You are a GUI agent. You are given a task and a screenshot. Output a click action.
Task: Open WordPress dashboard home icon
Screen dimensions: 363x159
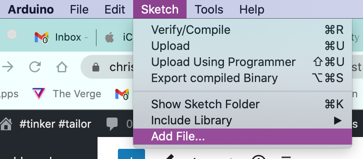tap(6, 124)
